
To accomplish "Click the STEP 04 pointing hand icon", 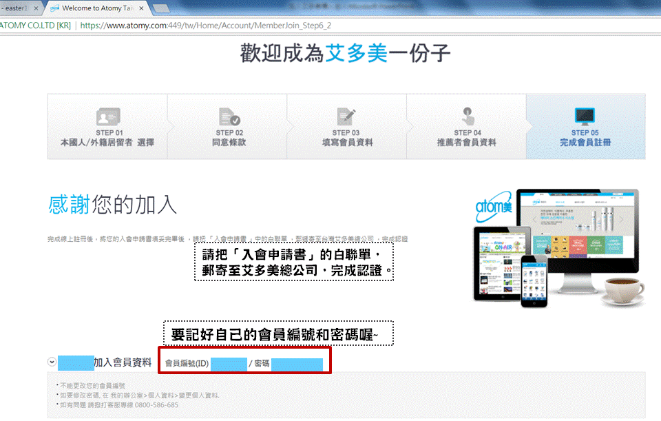I will click(x=468, y=116).
